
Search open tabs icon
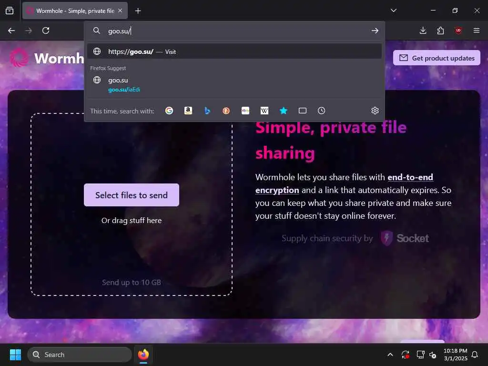[303, 111]
